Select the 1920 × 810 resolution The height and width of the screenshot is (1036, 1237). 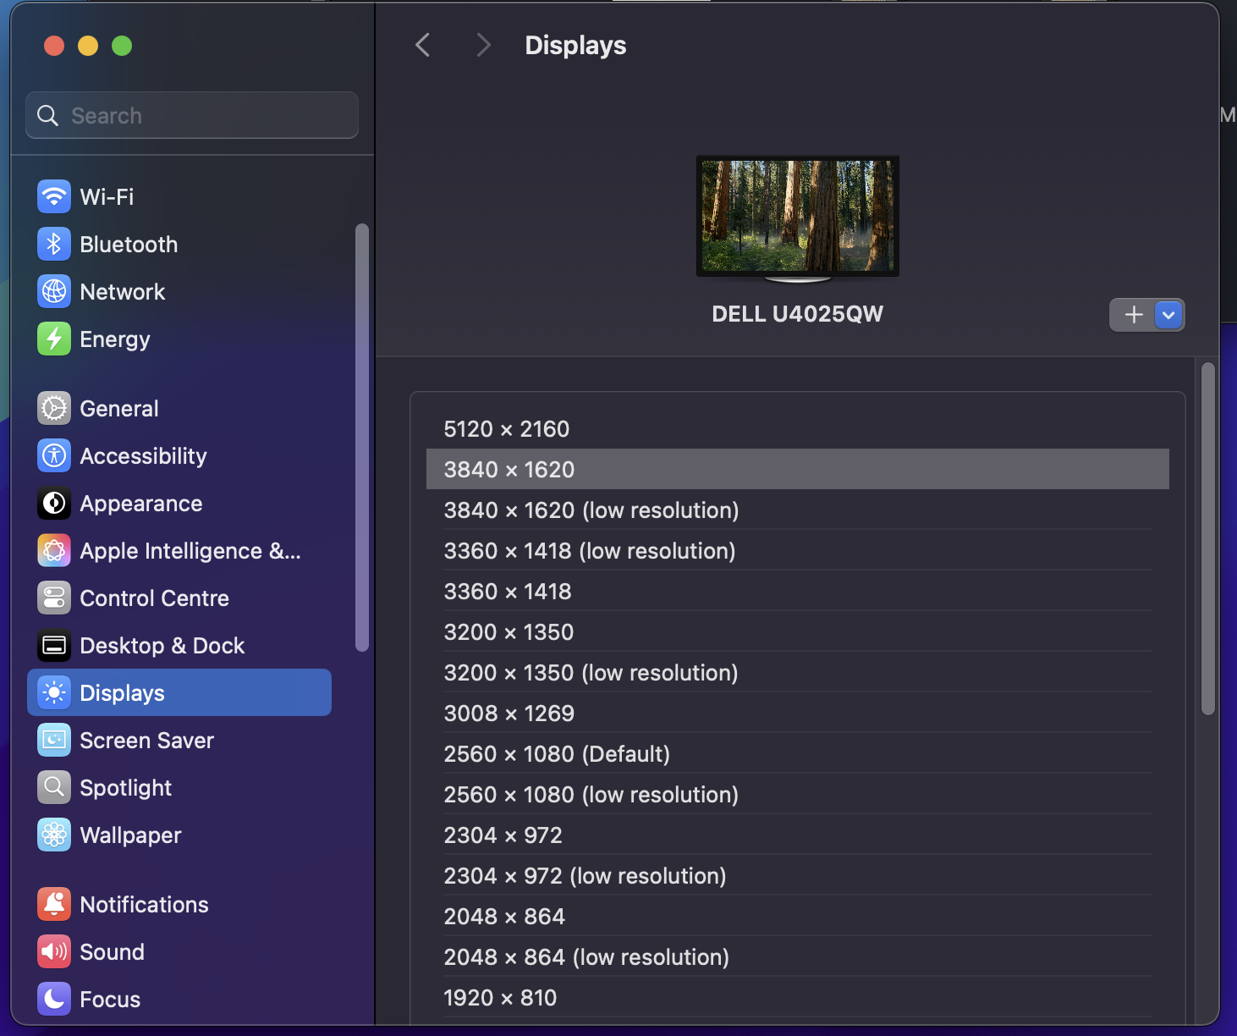(x=798, y=998)
